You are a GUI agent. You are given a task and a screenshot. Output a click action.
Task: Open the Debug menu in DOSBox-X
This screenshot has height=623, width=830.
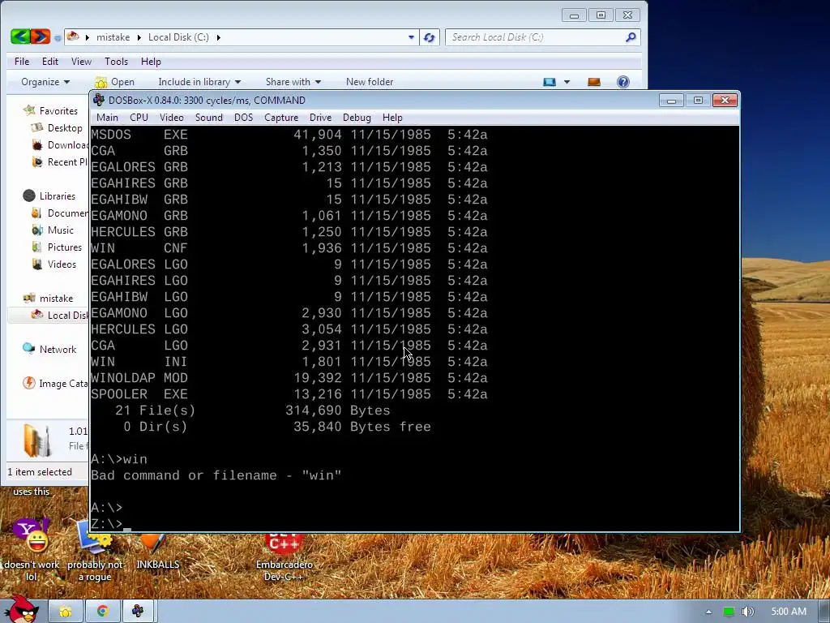point(357,118)
